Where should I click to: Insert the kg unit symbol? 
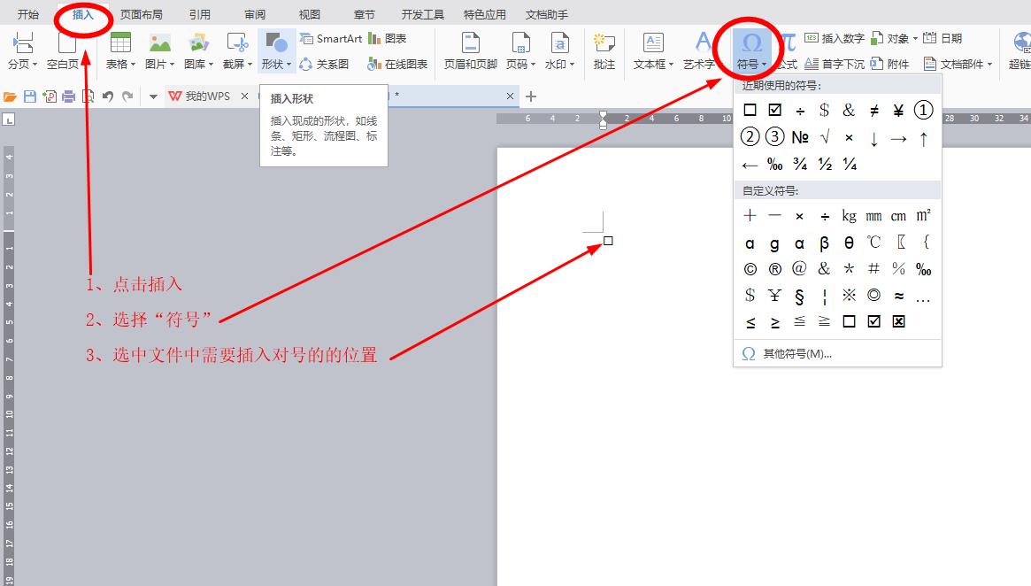point(849,216)
